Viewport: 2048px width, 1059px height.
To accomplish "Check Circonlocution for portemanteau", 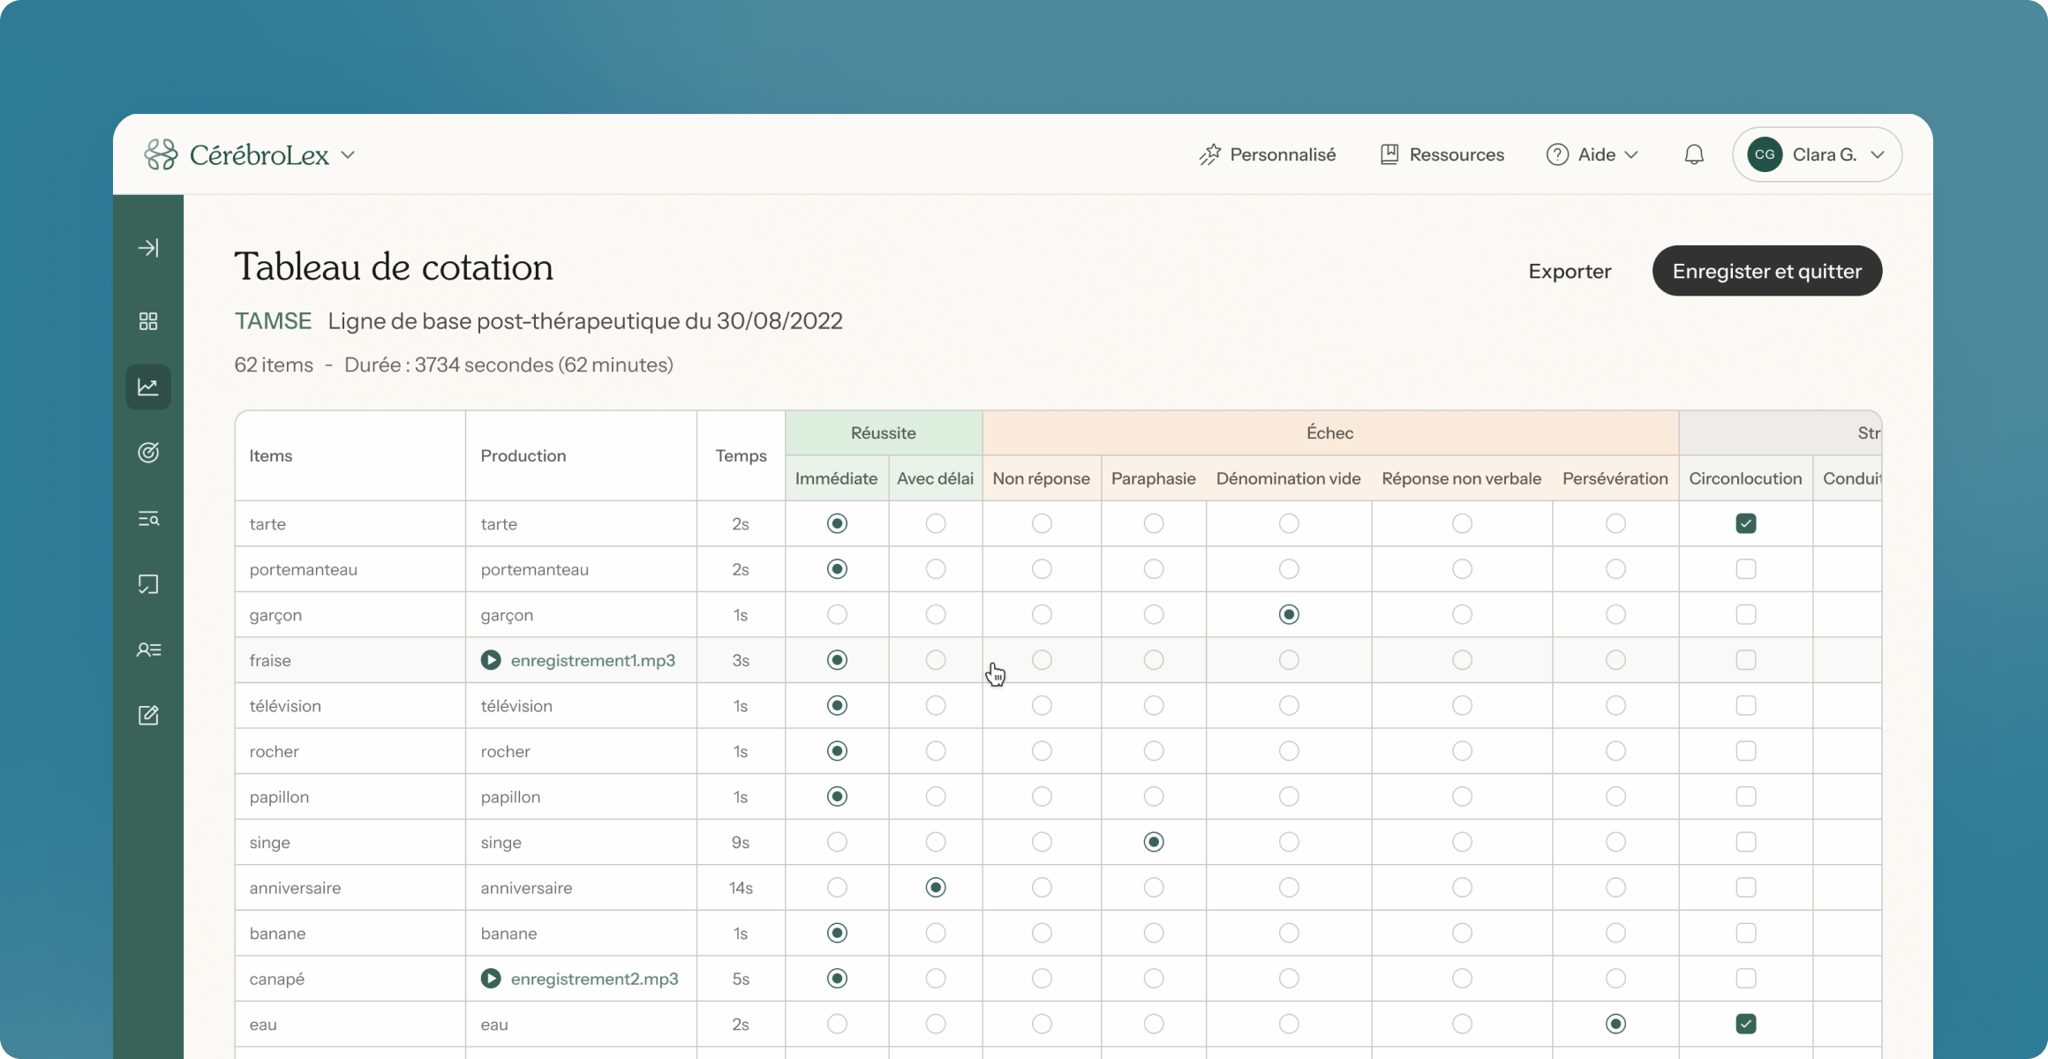I will (1745, 569).
